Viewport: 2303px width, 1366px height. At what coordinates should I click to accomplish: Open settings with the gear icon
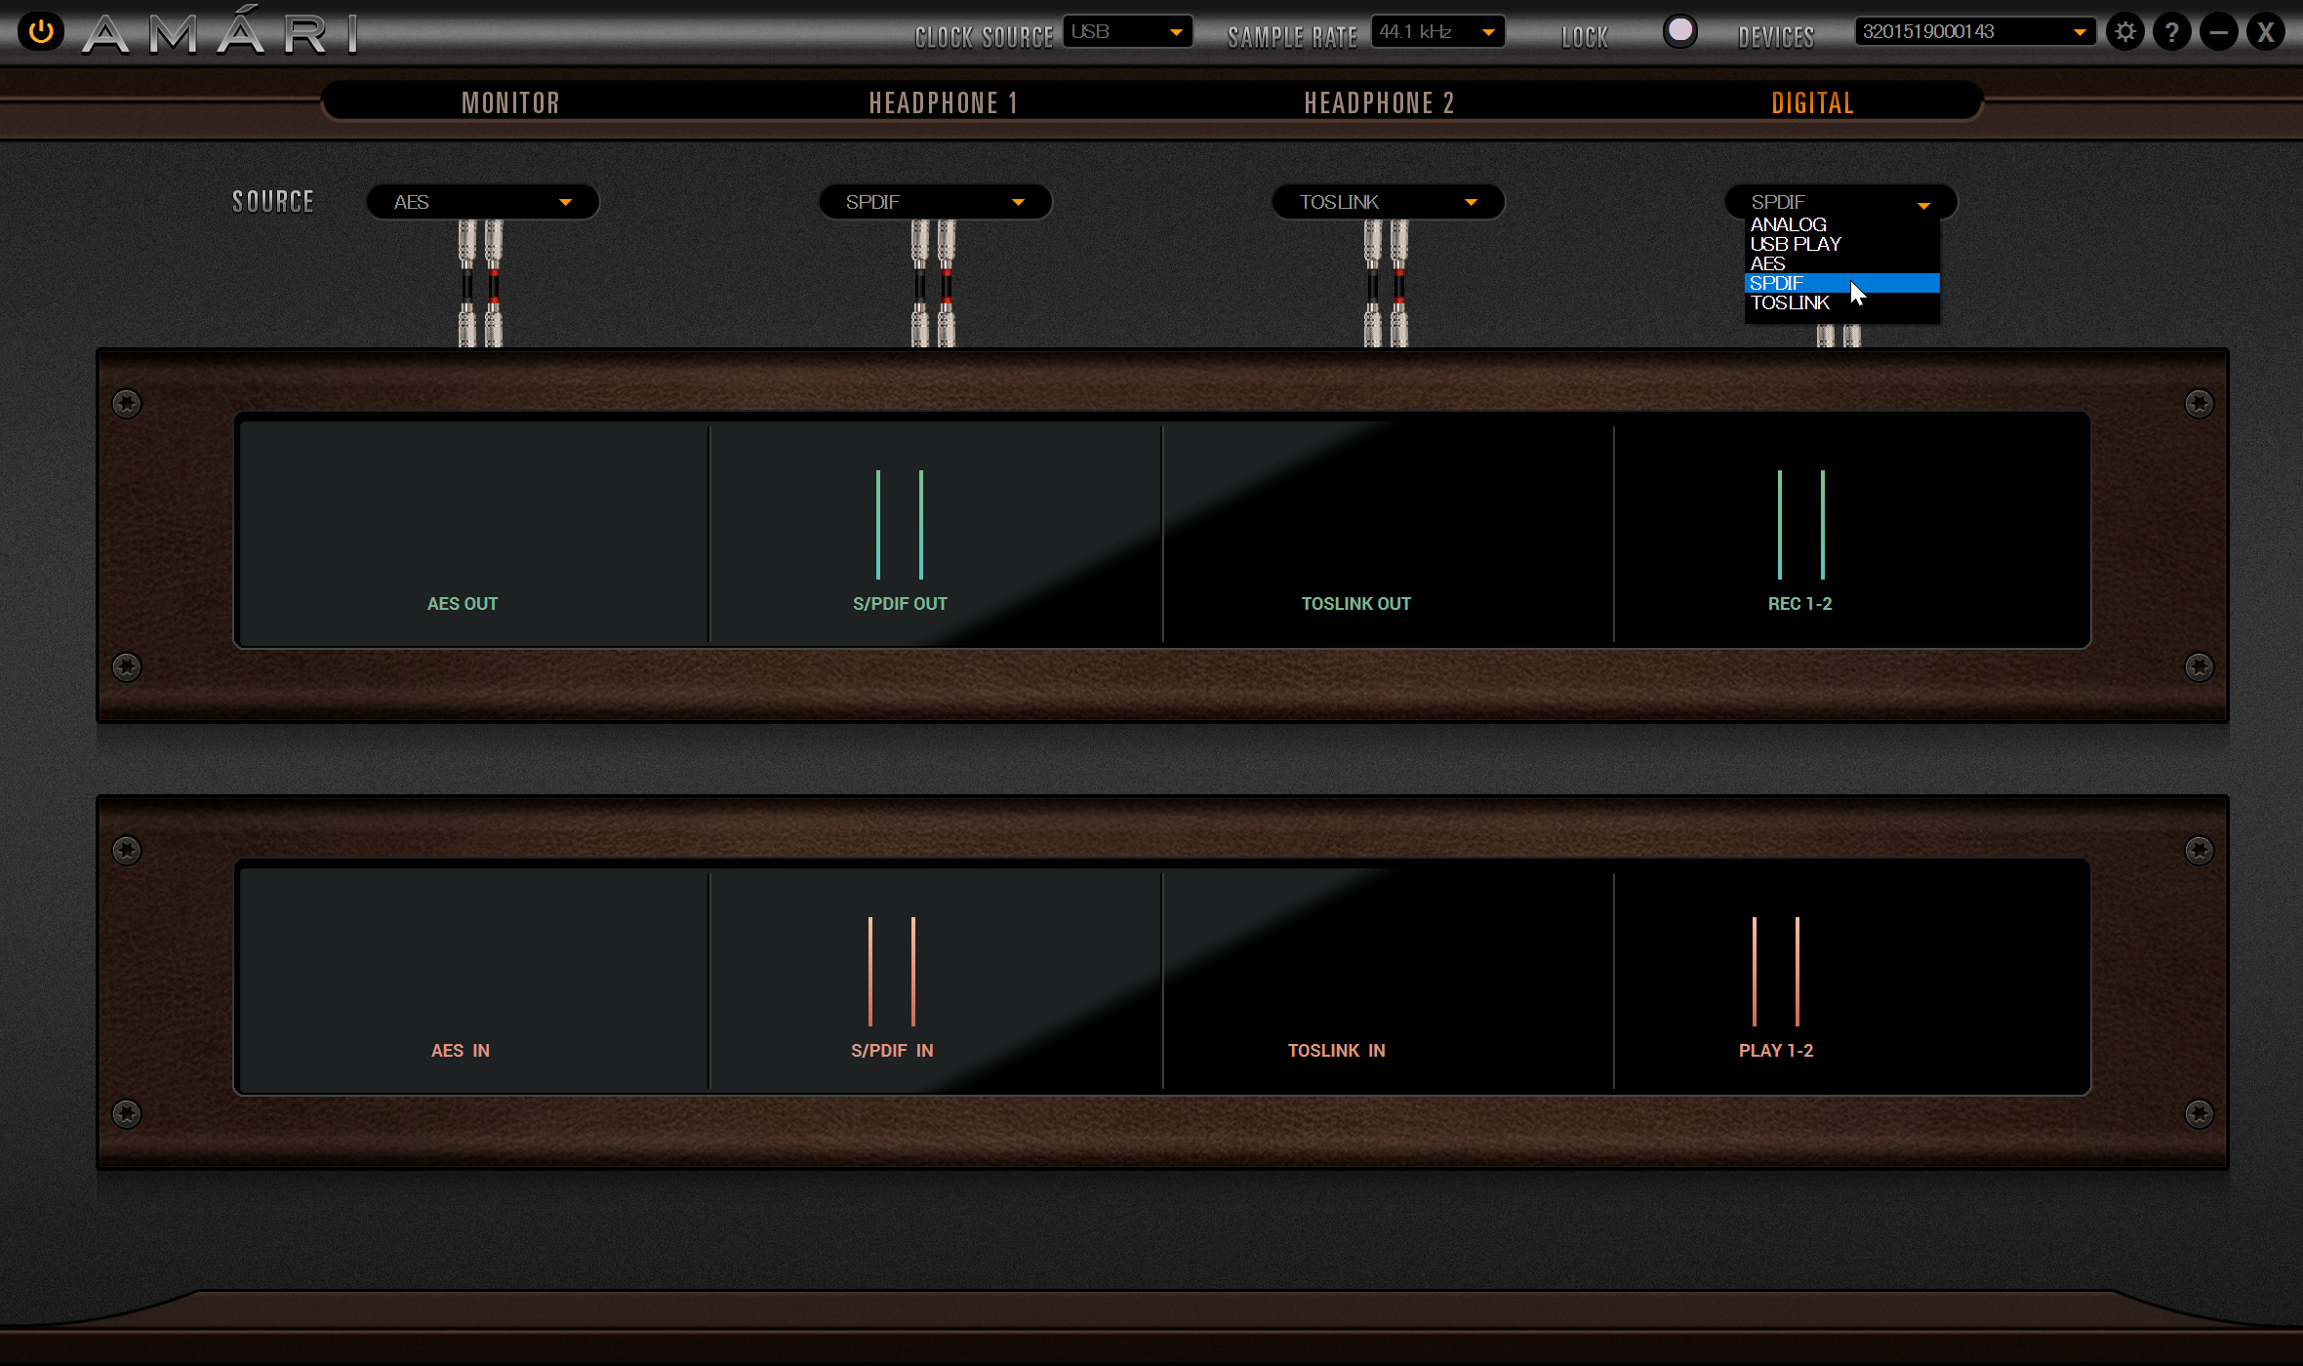click(x=2124, y=32)
